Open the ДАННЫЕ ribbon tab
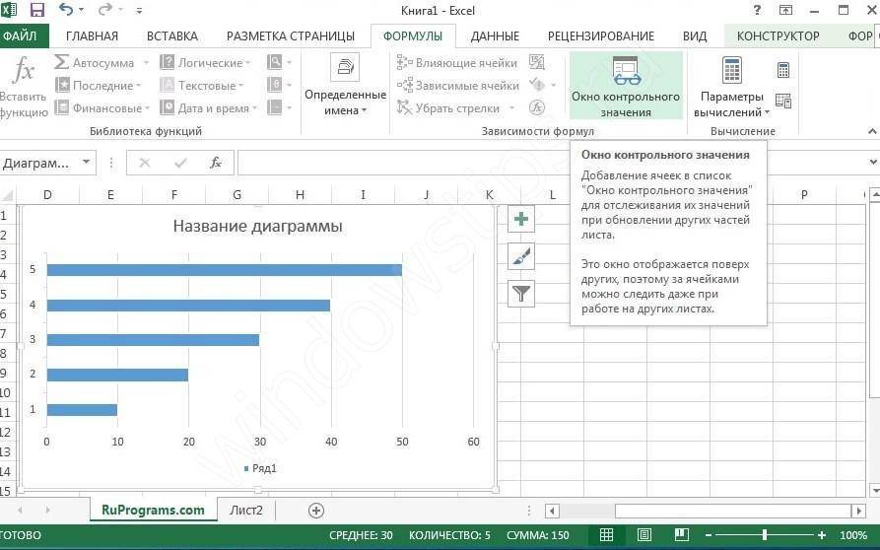This screenshot has height=550, width=880. [x=495, y=36]
